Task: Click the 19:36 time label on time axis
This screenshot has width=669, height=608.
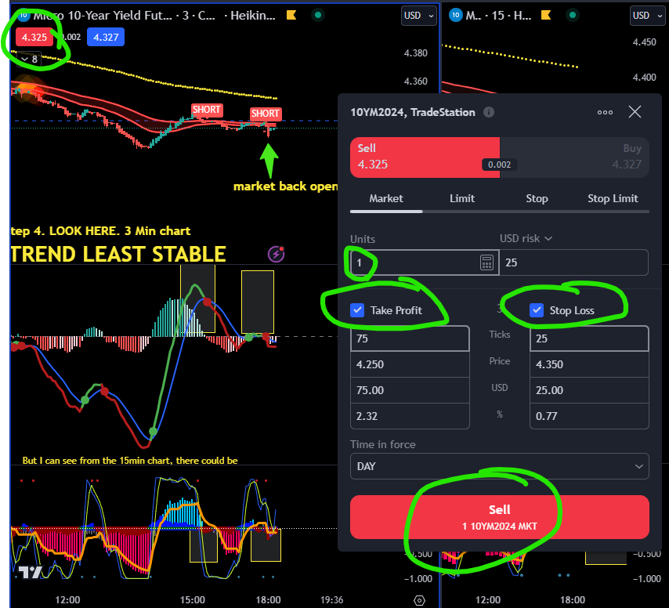Action: (x=332, y=600)
